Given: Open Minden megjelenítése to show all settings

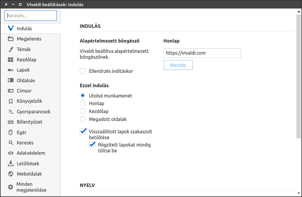Looking at the screenshot, I should 30,187.
